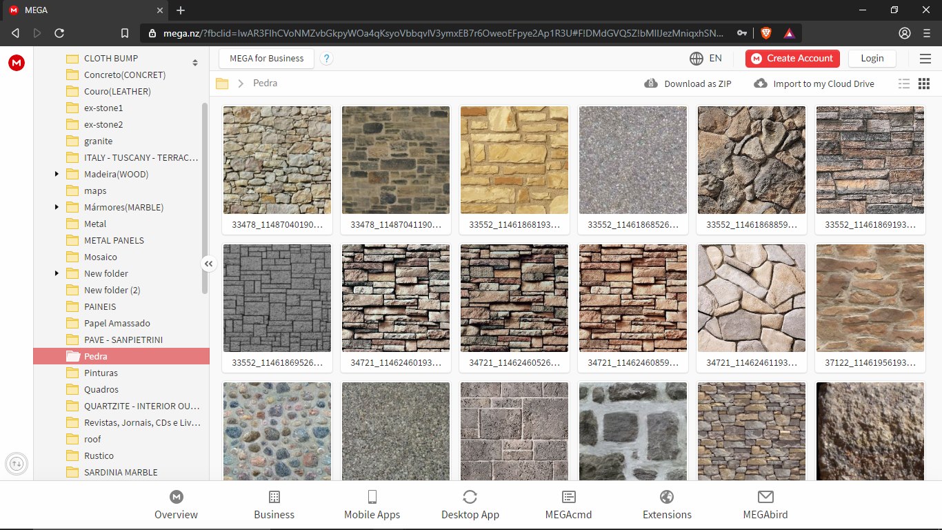Click the EN language globe icon
The width and height of the screenshot is (942, 530).
(696, 59)
